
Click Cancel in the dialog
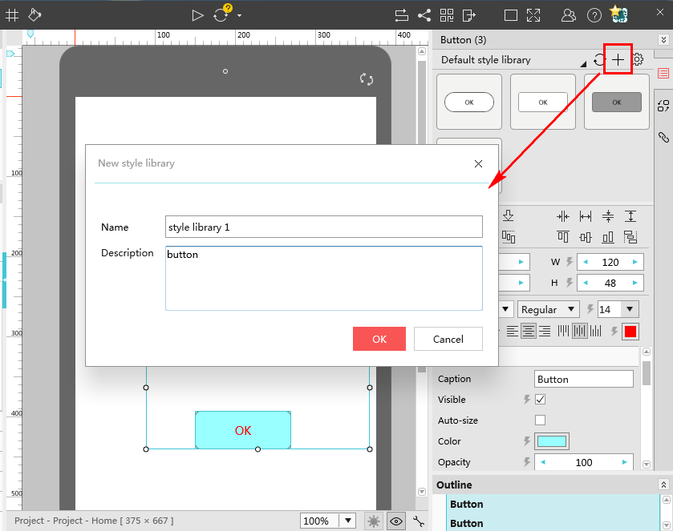(448, 339)
